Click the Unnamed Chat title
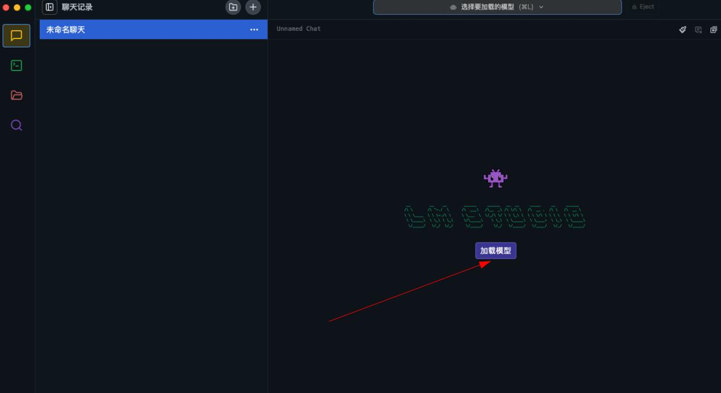721x393 pixels. [x=299, y=29]
